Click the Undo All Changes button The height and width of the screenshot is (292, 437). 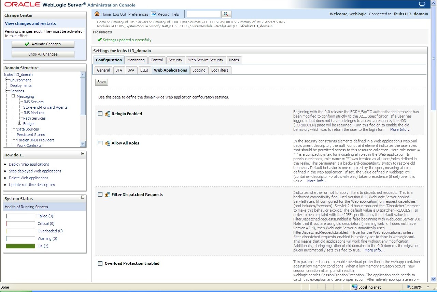click(43, 54)
